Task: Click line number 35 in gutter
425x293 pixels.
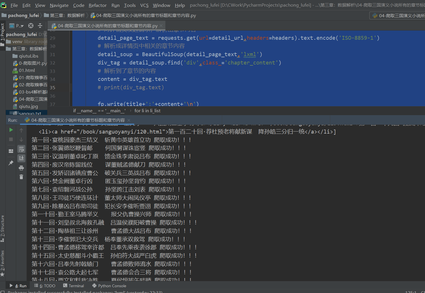Action: [x=52, y=87]
